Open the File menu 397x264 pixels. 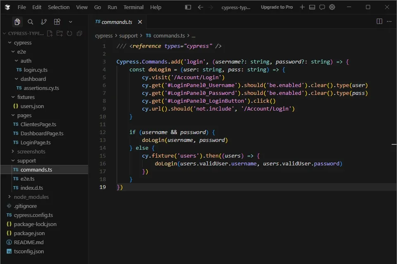(x=22, y=7)
